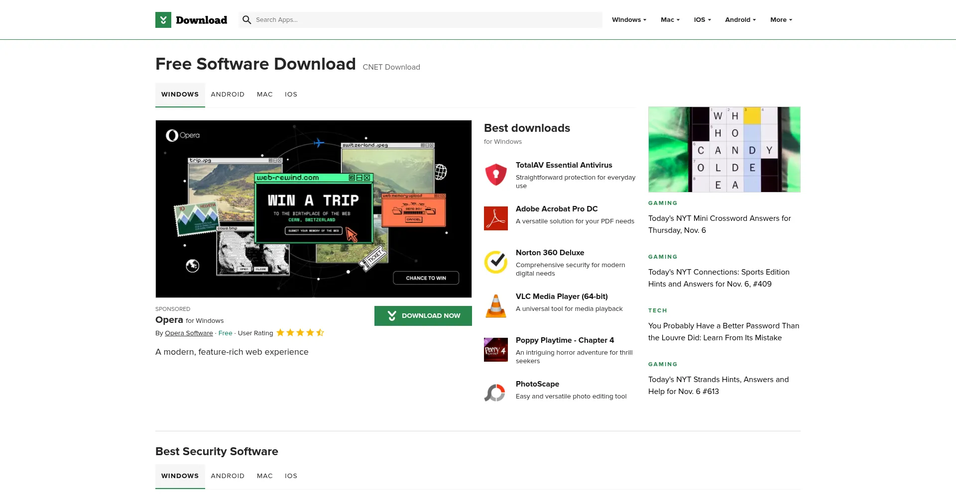The height and width of the screenshot is (494, 956).
Task: Open the Norton 360 Deluxe checkmark icon
Action: (x=496, y=262)
